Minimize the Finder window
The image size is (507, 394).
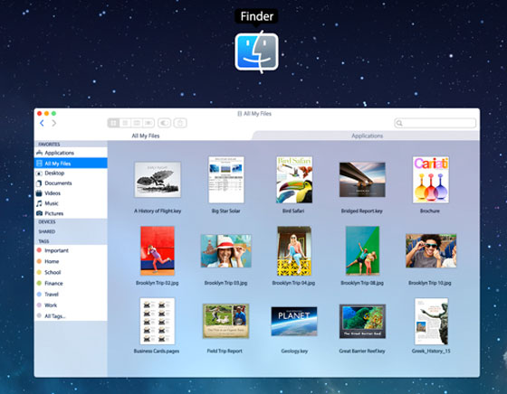click(x=46, y=113)
